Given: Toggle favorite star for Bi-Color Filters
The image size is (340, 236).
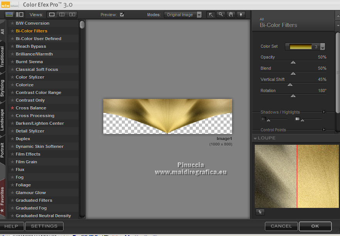Looking at the screenshot, I should click(12, 31).
